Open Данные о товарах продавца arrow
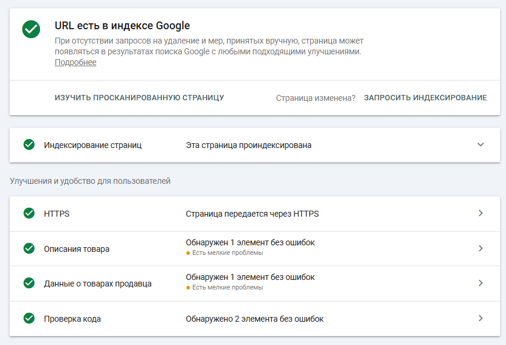506x345 pixels. coord(480,283)
